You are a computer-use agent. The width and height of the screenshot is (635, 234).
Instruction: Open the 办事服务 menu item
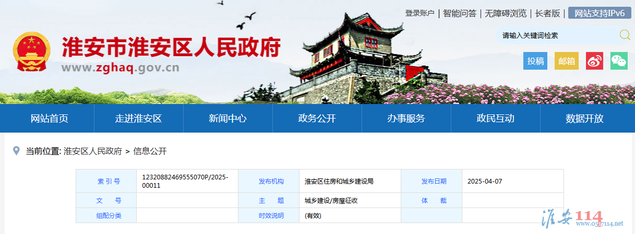point(406,118)
